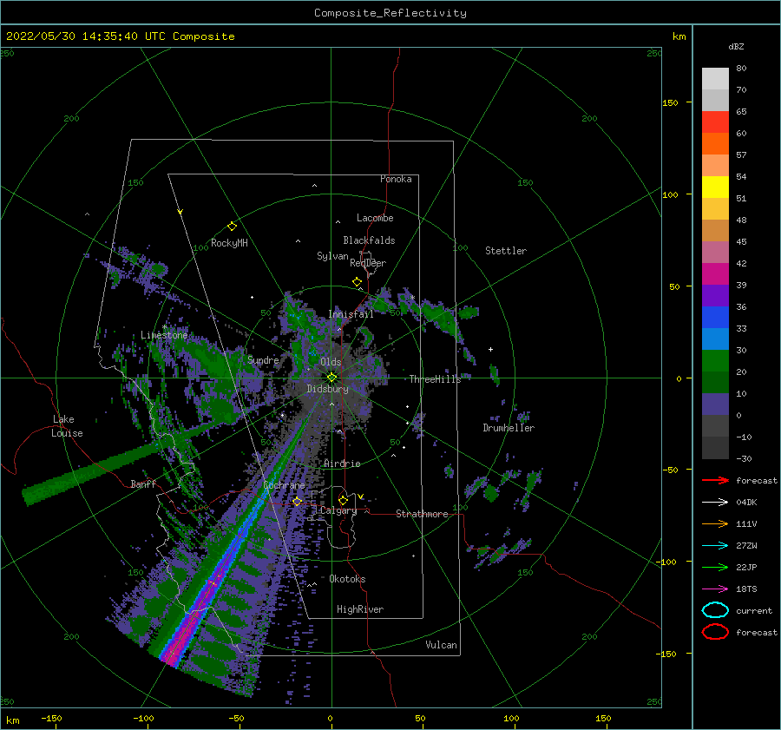
Task: Click the Banff label
Action: [143, 483]
